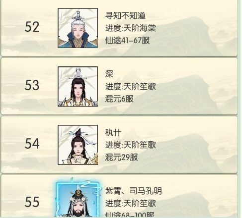
Task: Click progress text 进度:天阶海棠
Action: click(x=131, y=28)
